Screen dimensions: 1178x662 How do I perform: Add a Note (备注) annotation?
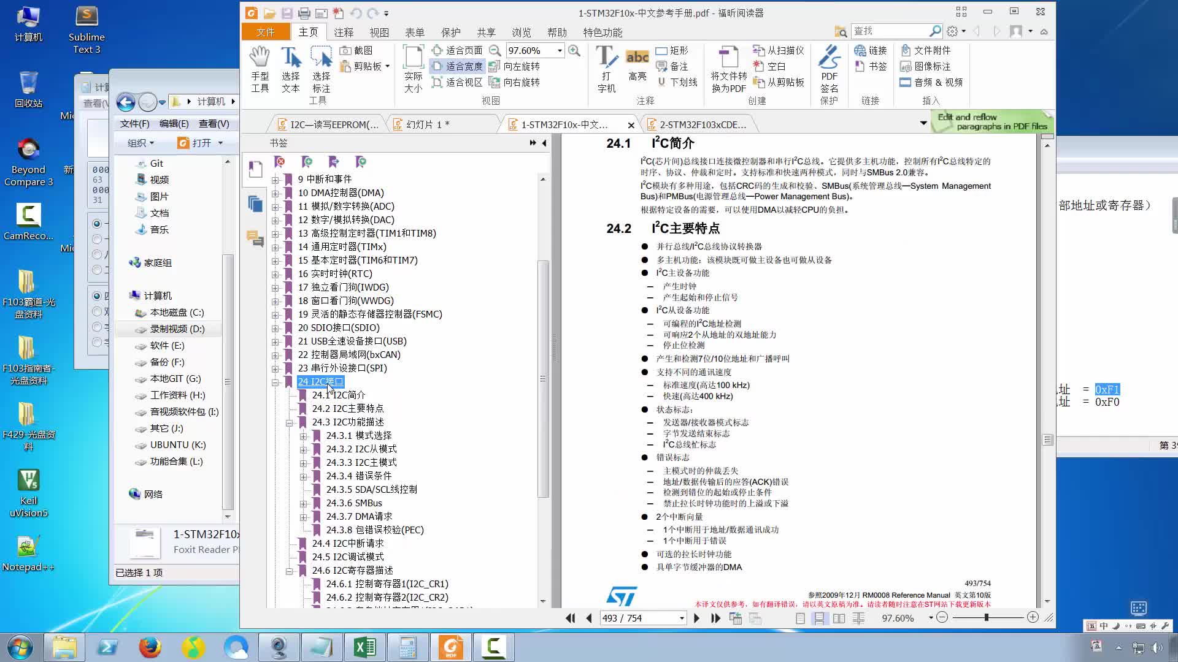coord(672,66)
